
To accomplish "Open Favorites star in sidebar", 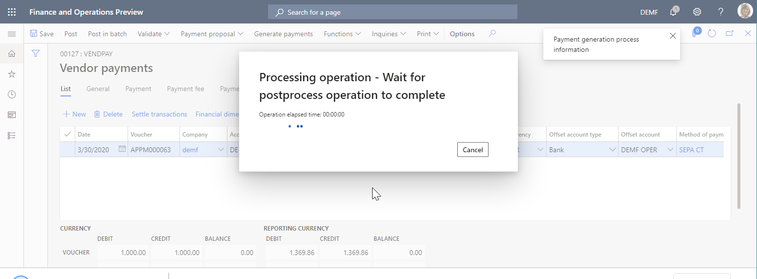I will pos(12,74).
